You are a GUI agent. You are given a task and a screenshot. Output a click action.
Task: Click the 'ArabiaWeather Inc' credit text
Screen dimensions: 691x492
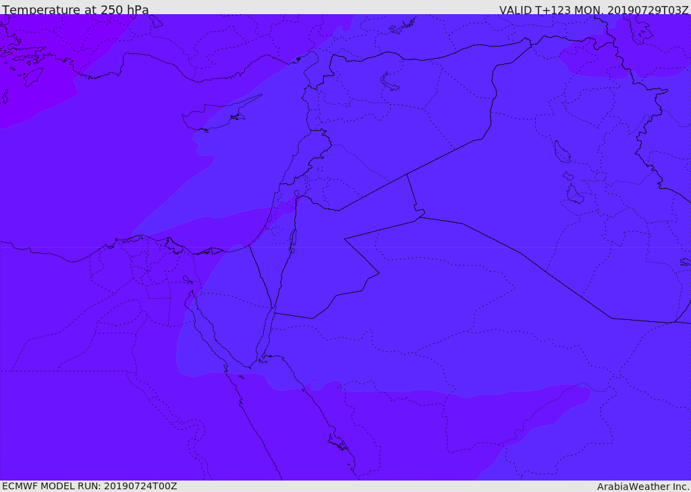642,487
